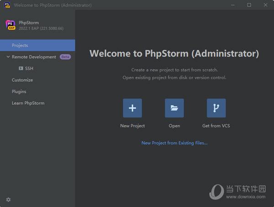Click the Beta badge
This screenshot has width=274, height=207.
tap(65, 57)
